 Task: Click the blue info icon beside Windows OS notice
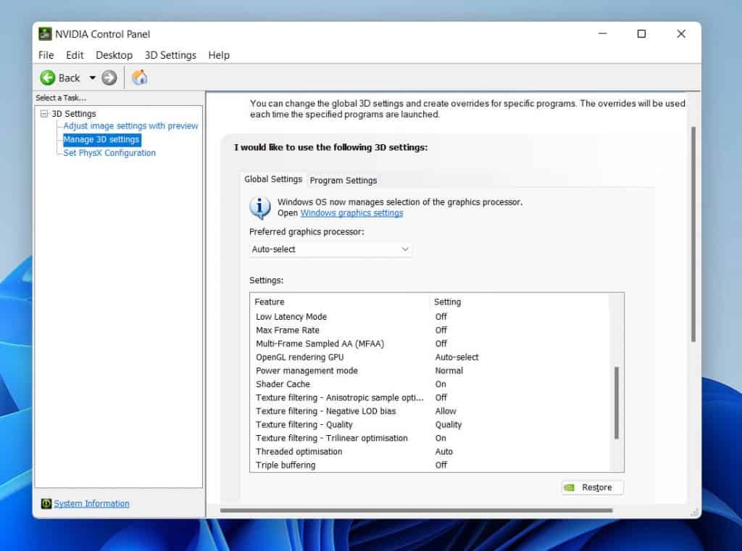tap(260, 207)
